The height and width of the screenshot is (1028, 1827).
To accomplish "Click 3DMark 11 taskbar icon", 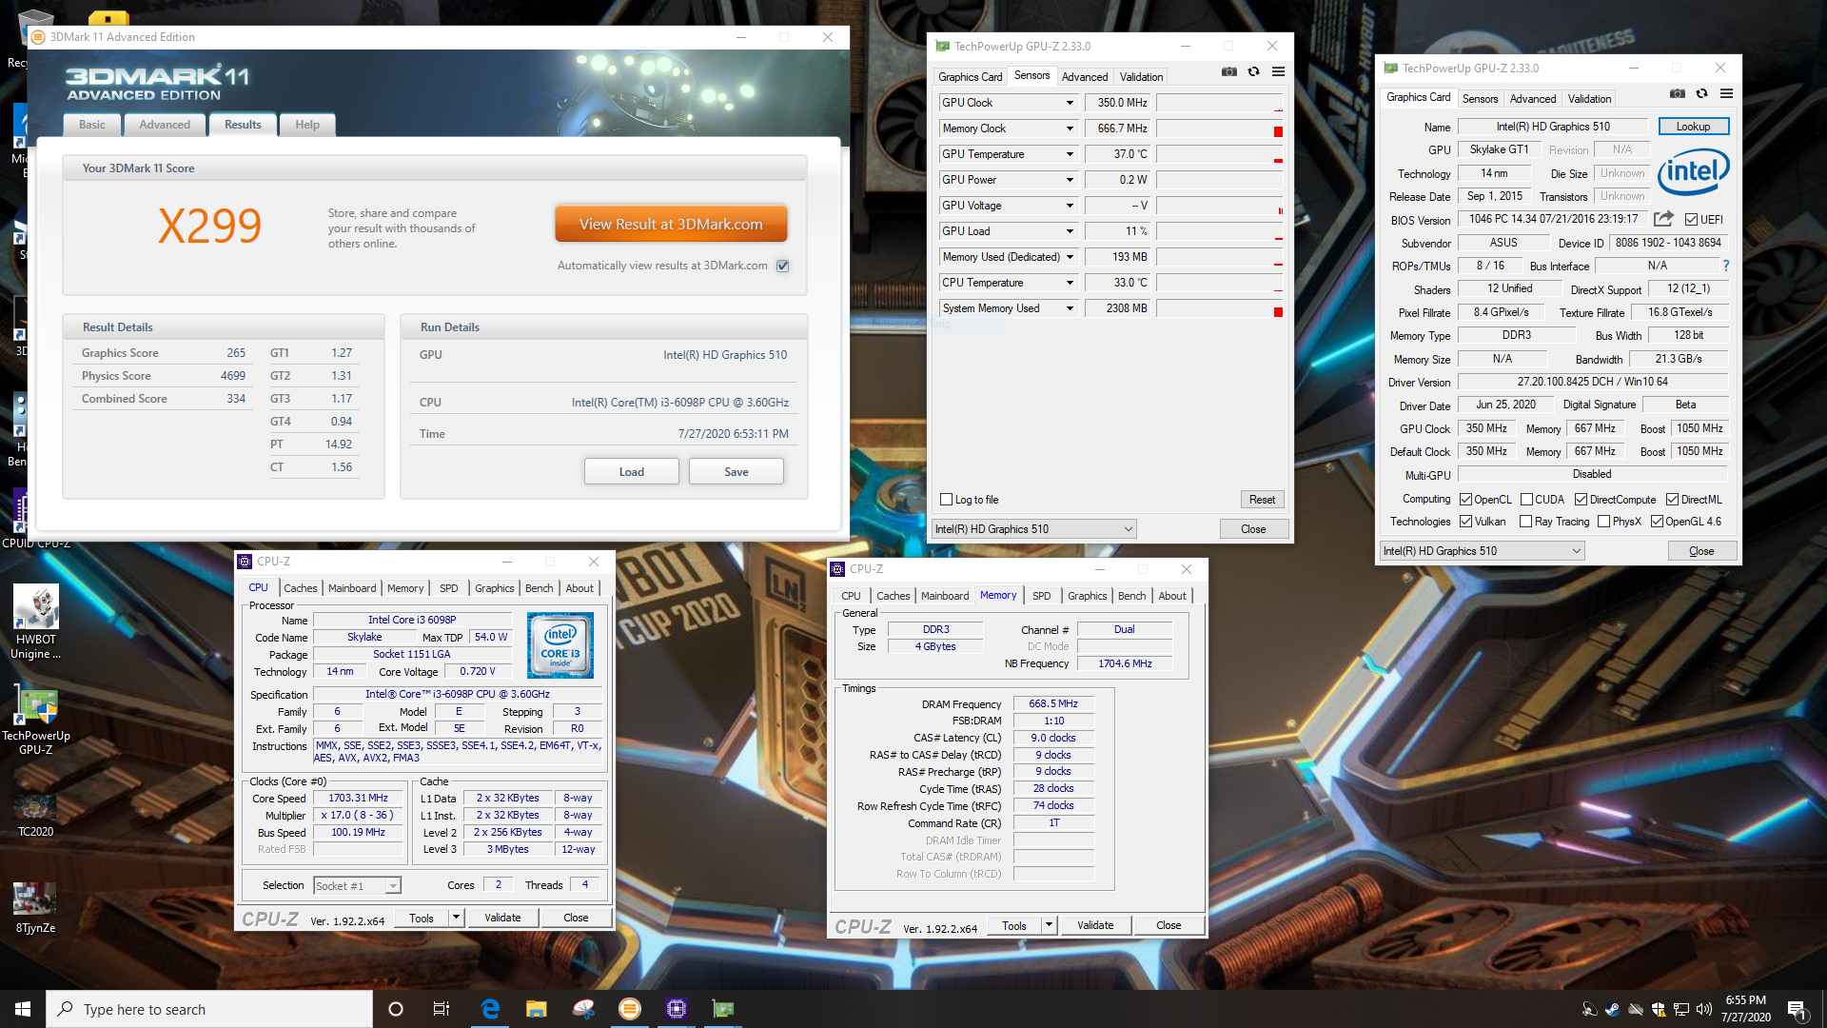I will [630, 1009].
